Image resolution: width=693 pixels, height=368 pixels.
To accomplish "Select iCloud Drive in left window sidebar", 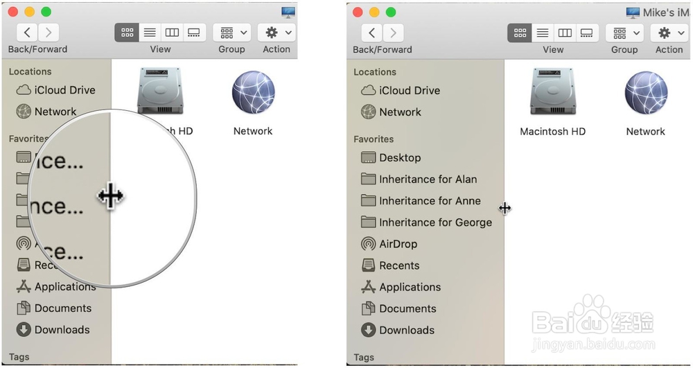I will click(x=56, y=90).
